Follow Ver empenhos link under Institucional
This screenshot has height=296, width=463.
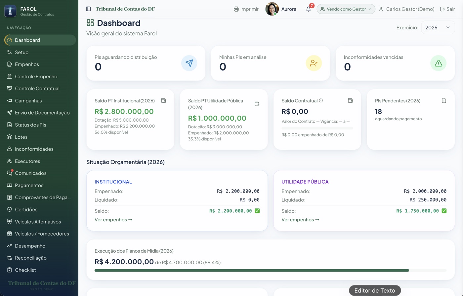pos(113,219)
